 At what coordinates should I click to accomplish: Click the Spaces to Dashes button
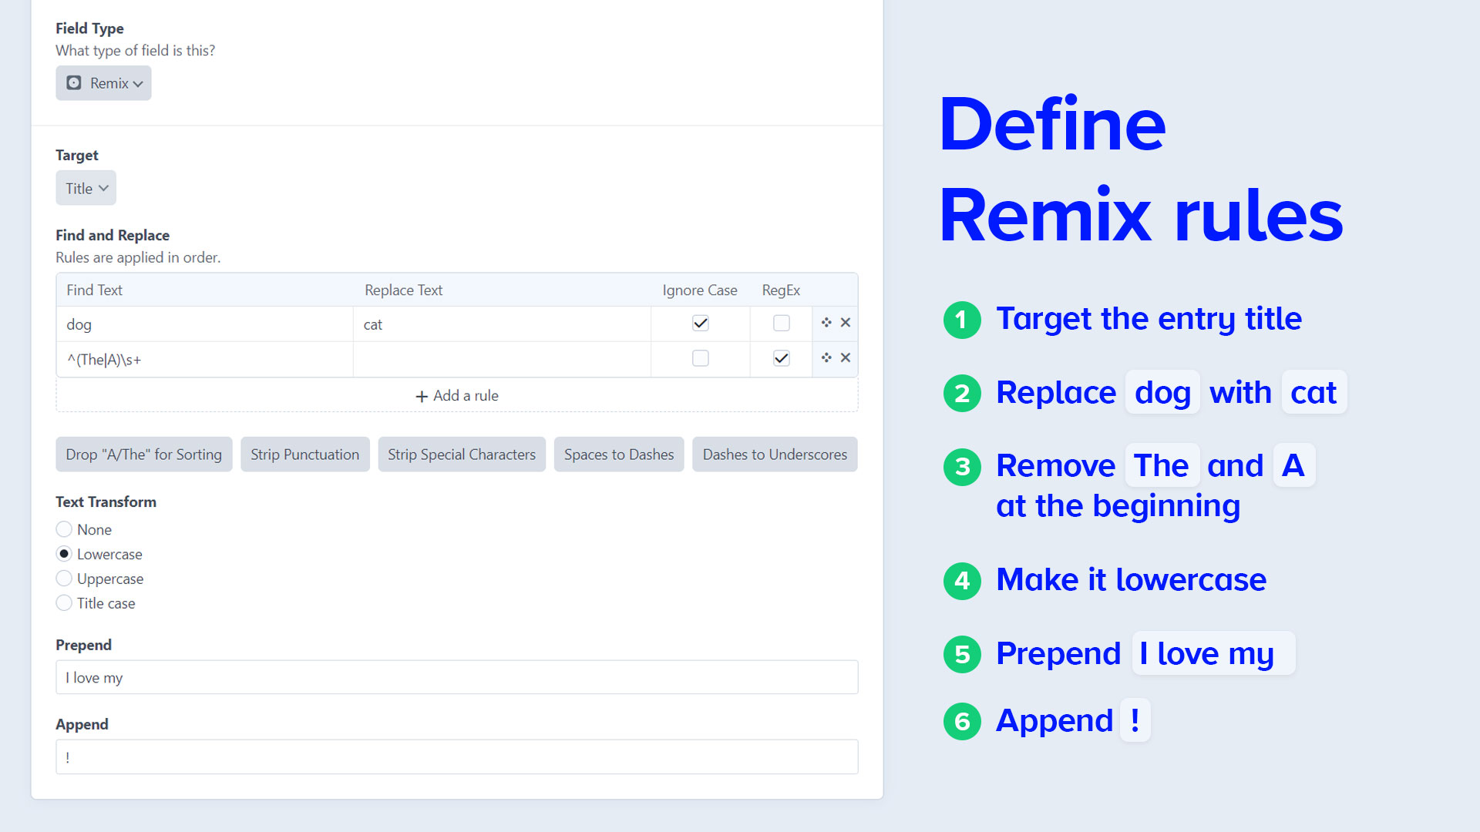pos(618,455)
